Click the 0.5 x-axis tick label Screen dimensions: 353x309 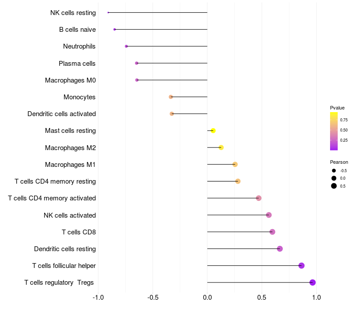pyautogui.click(x=262, y=298)
